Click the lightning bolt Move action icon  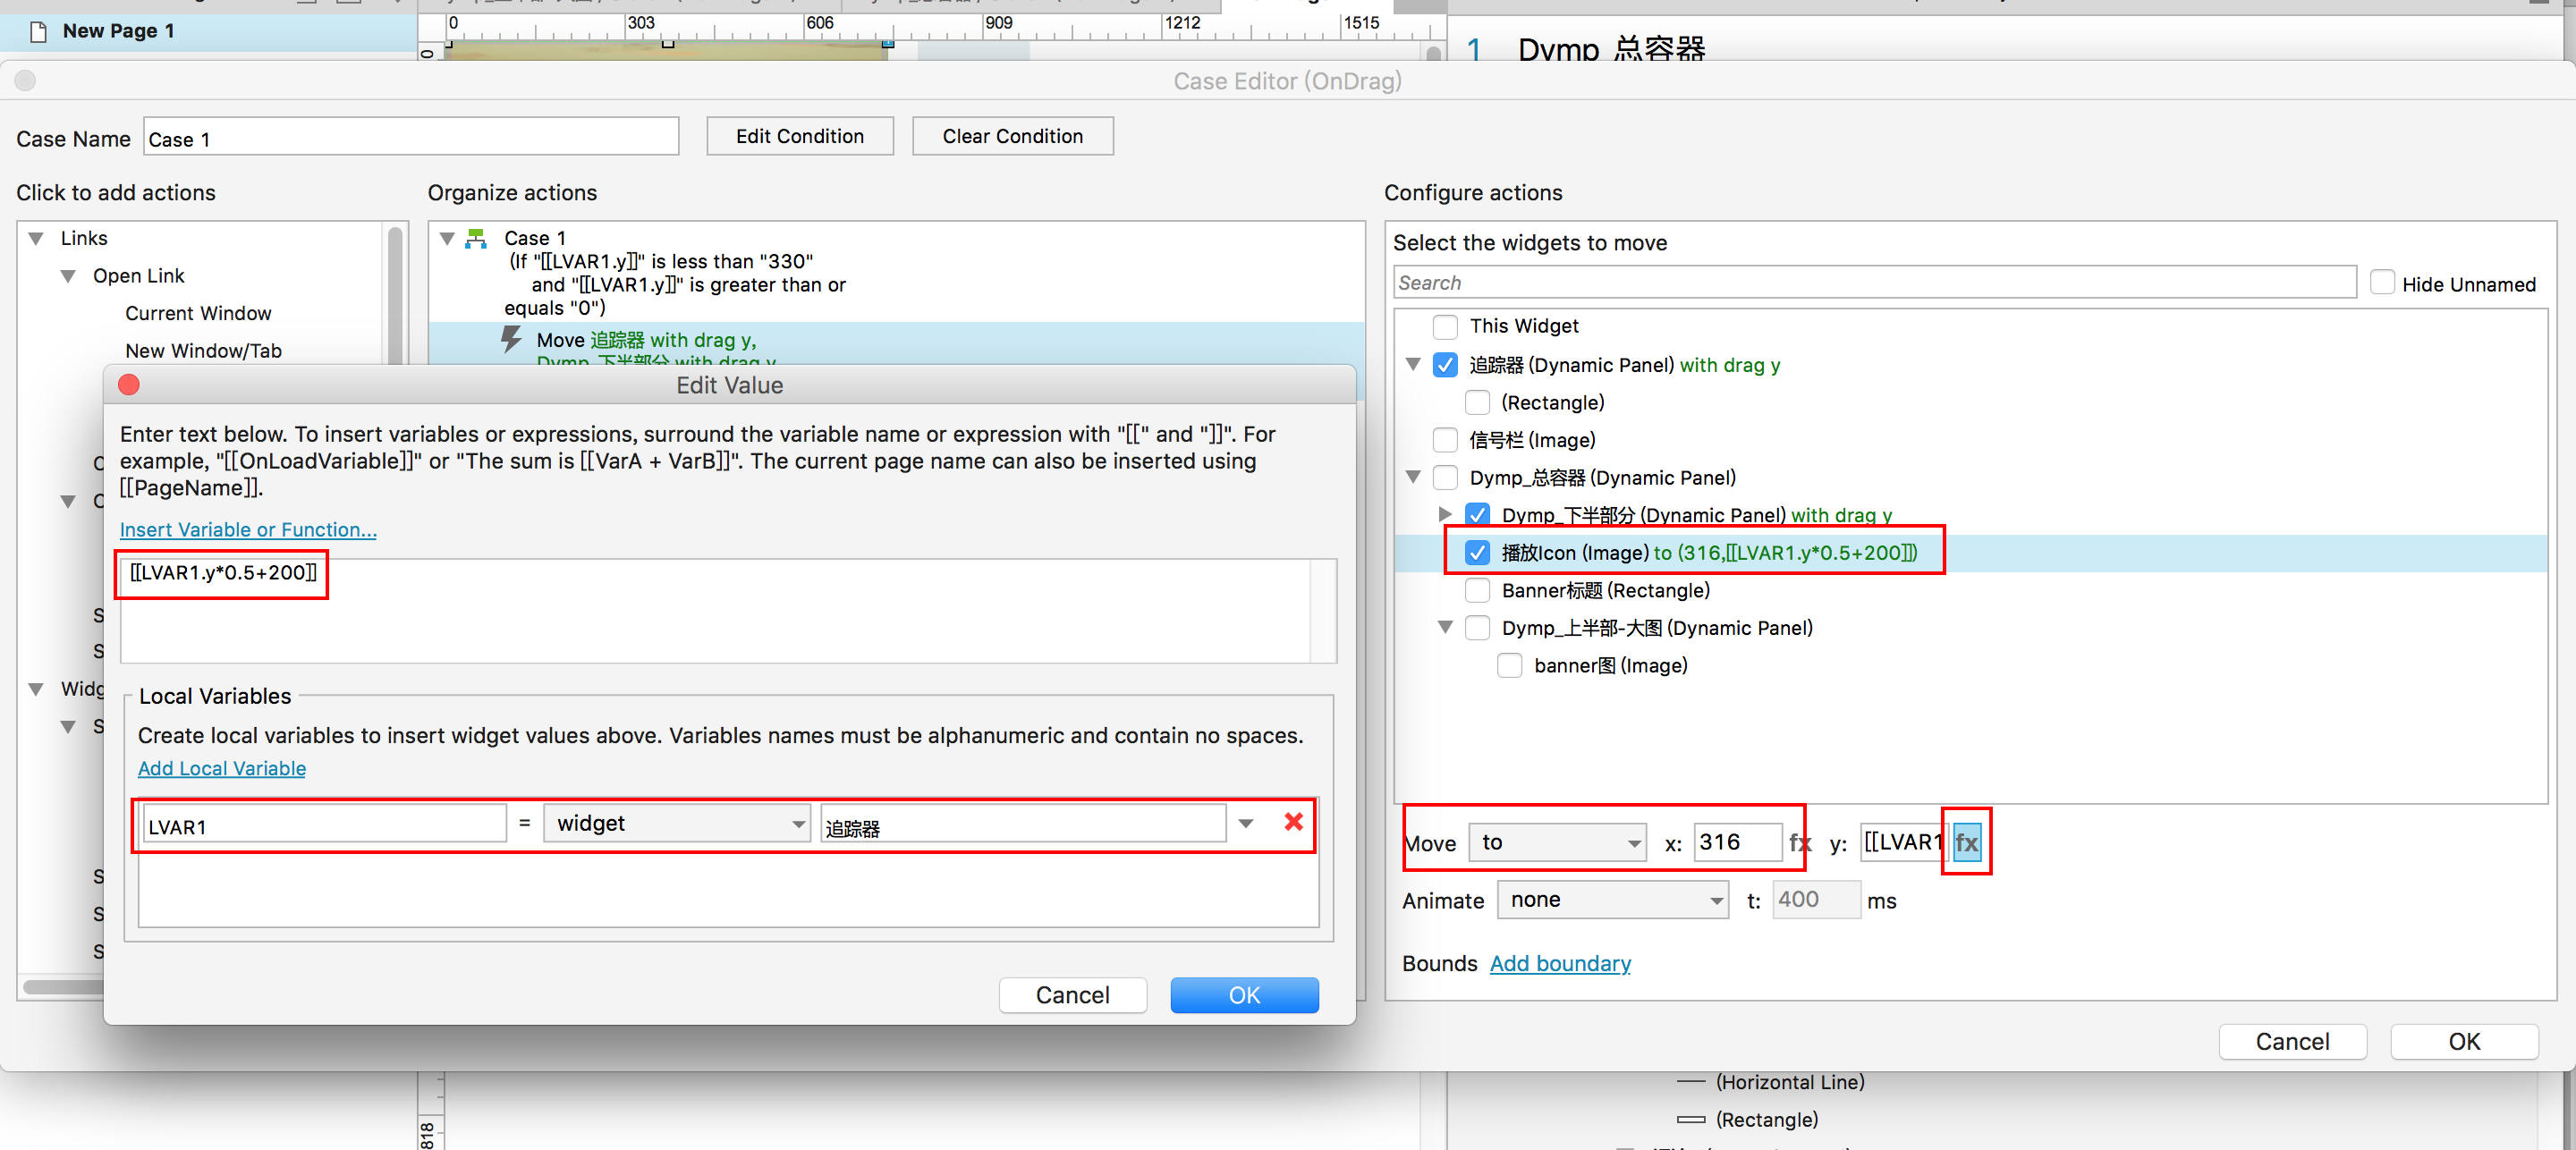(511, 339)
